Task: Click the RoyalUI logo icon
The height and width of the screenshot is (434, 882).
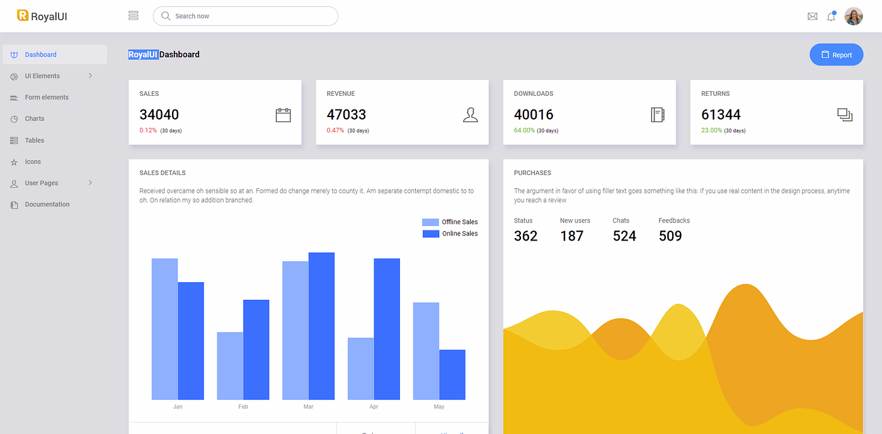Action: (x=23, y=15)
